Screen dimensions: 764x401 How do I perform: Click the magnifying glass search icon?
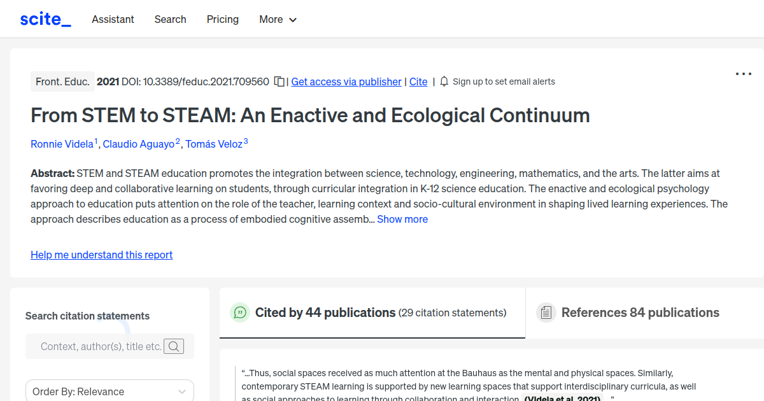[174, 346]
